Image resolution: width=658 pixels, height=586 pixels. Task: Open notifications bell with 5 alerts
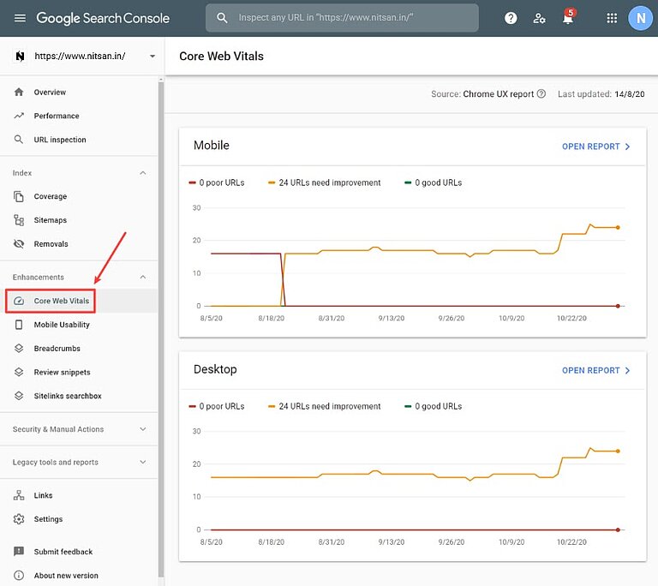(568, 18)
